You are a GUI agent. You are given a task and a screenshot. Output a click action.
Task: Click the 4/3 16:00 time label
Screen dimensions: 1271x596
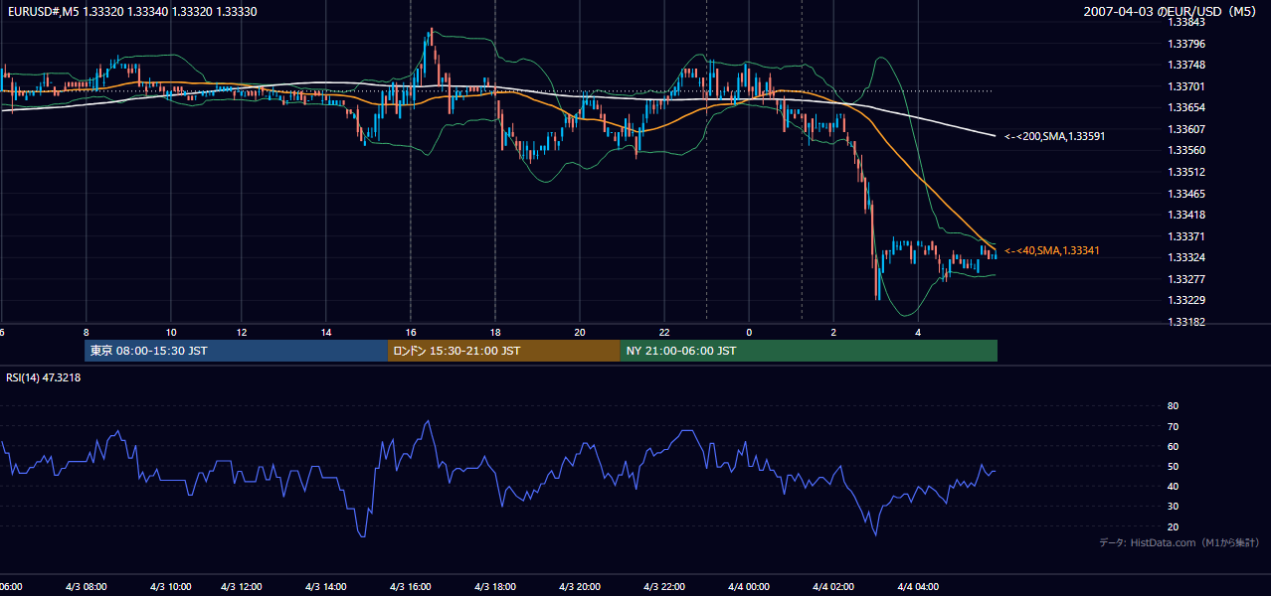click(x=411, y=587)
